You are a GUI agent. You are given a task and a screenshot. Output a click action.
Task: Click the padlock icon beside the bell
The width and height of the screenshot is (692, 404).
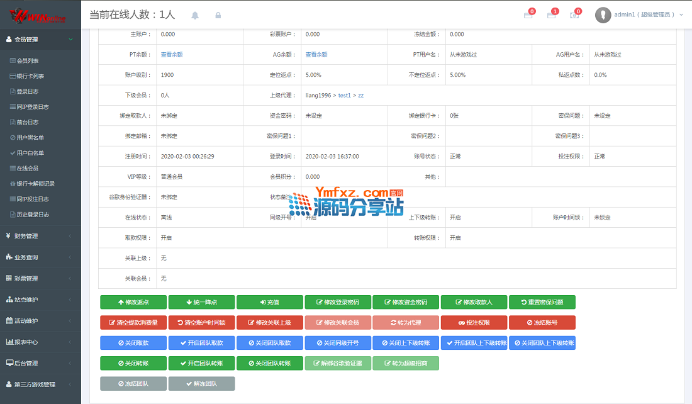point(218,15)
